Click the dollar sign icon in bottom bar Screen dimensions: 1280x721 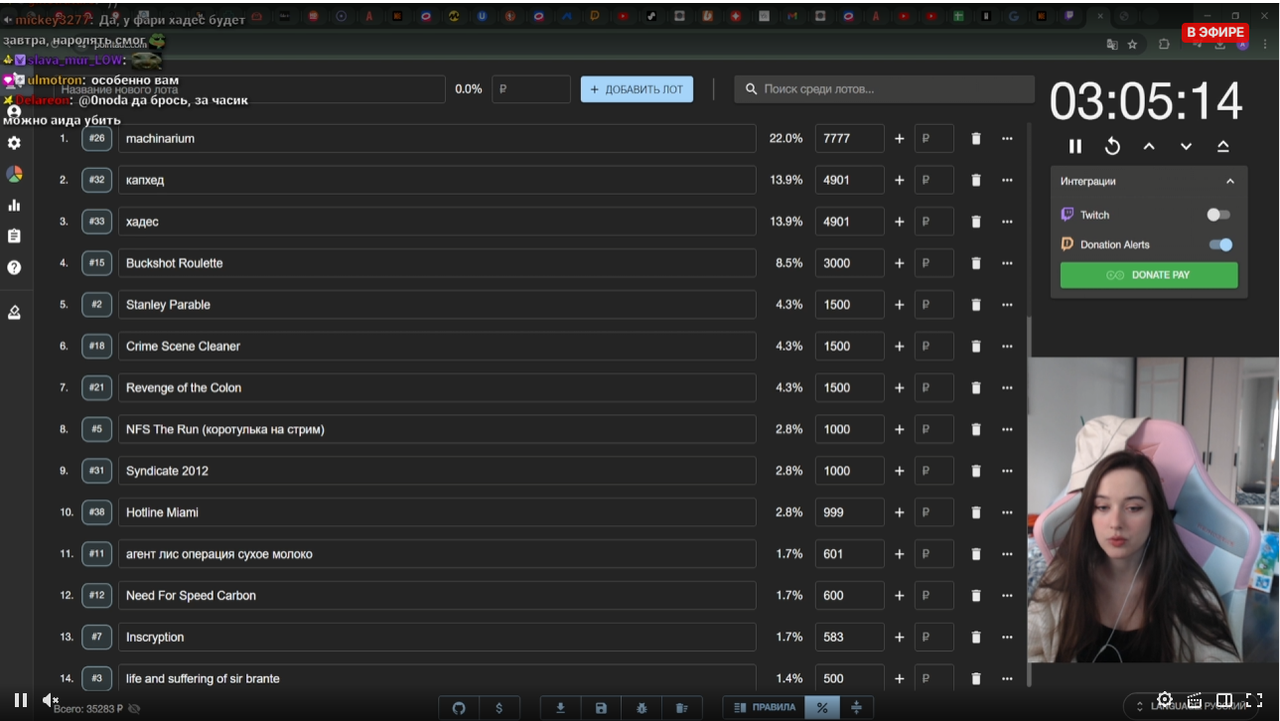click(498, 708)
